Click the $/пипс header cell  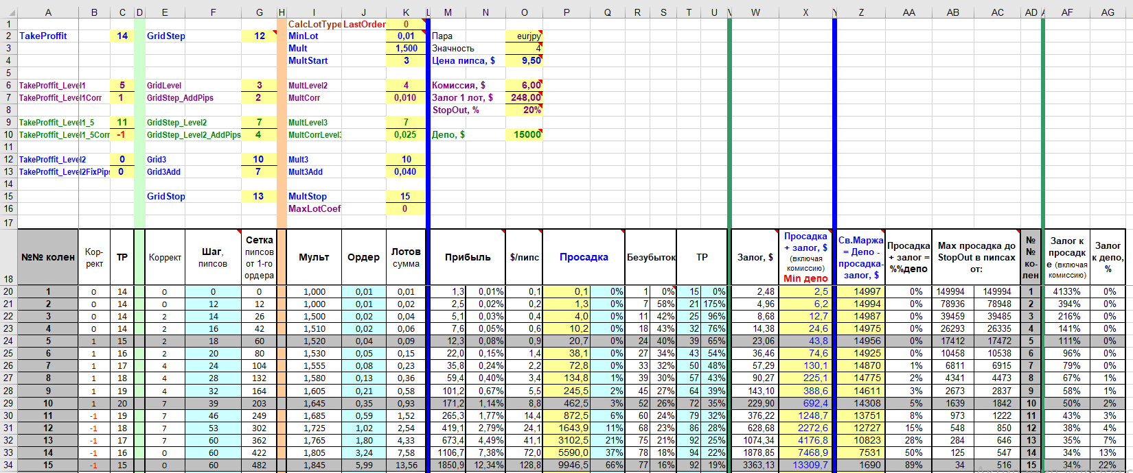[523, 257]
